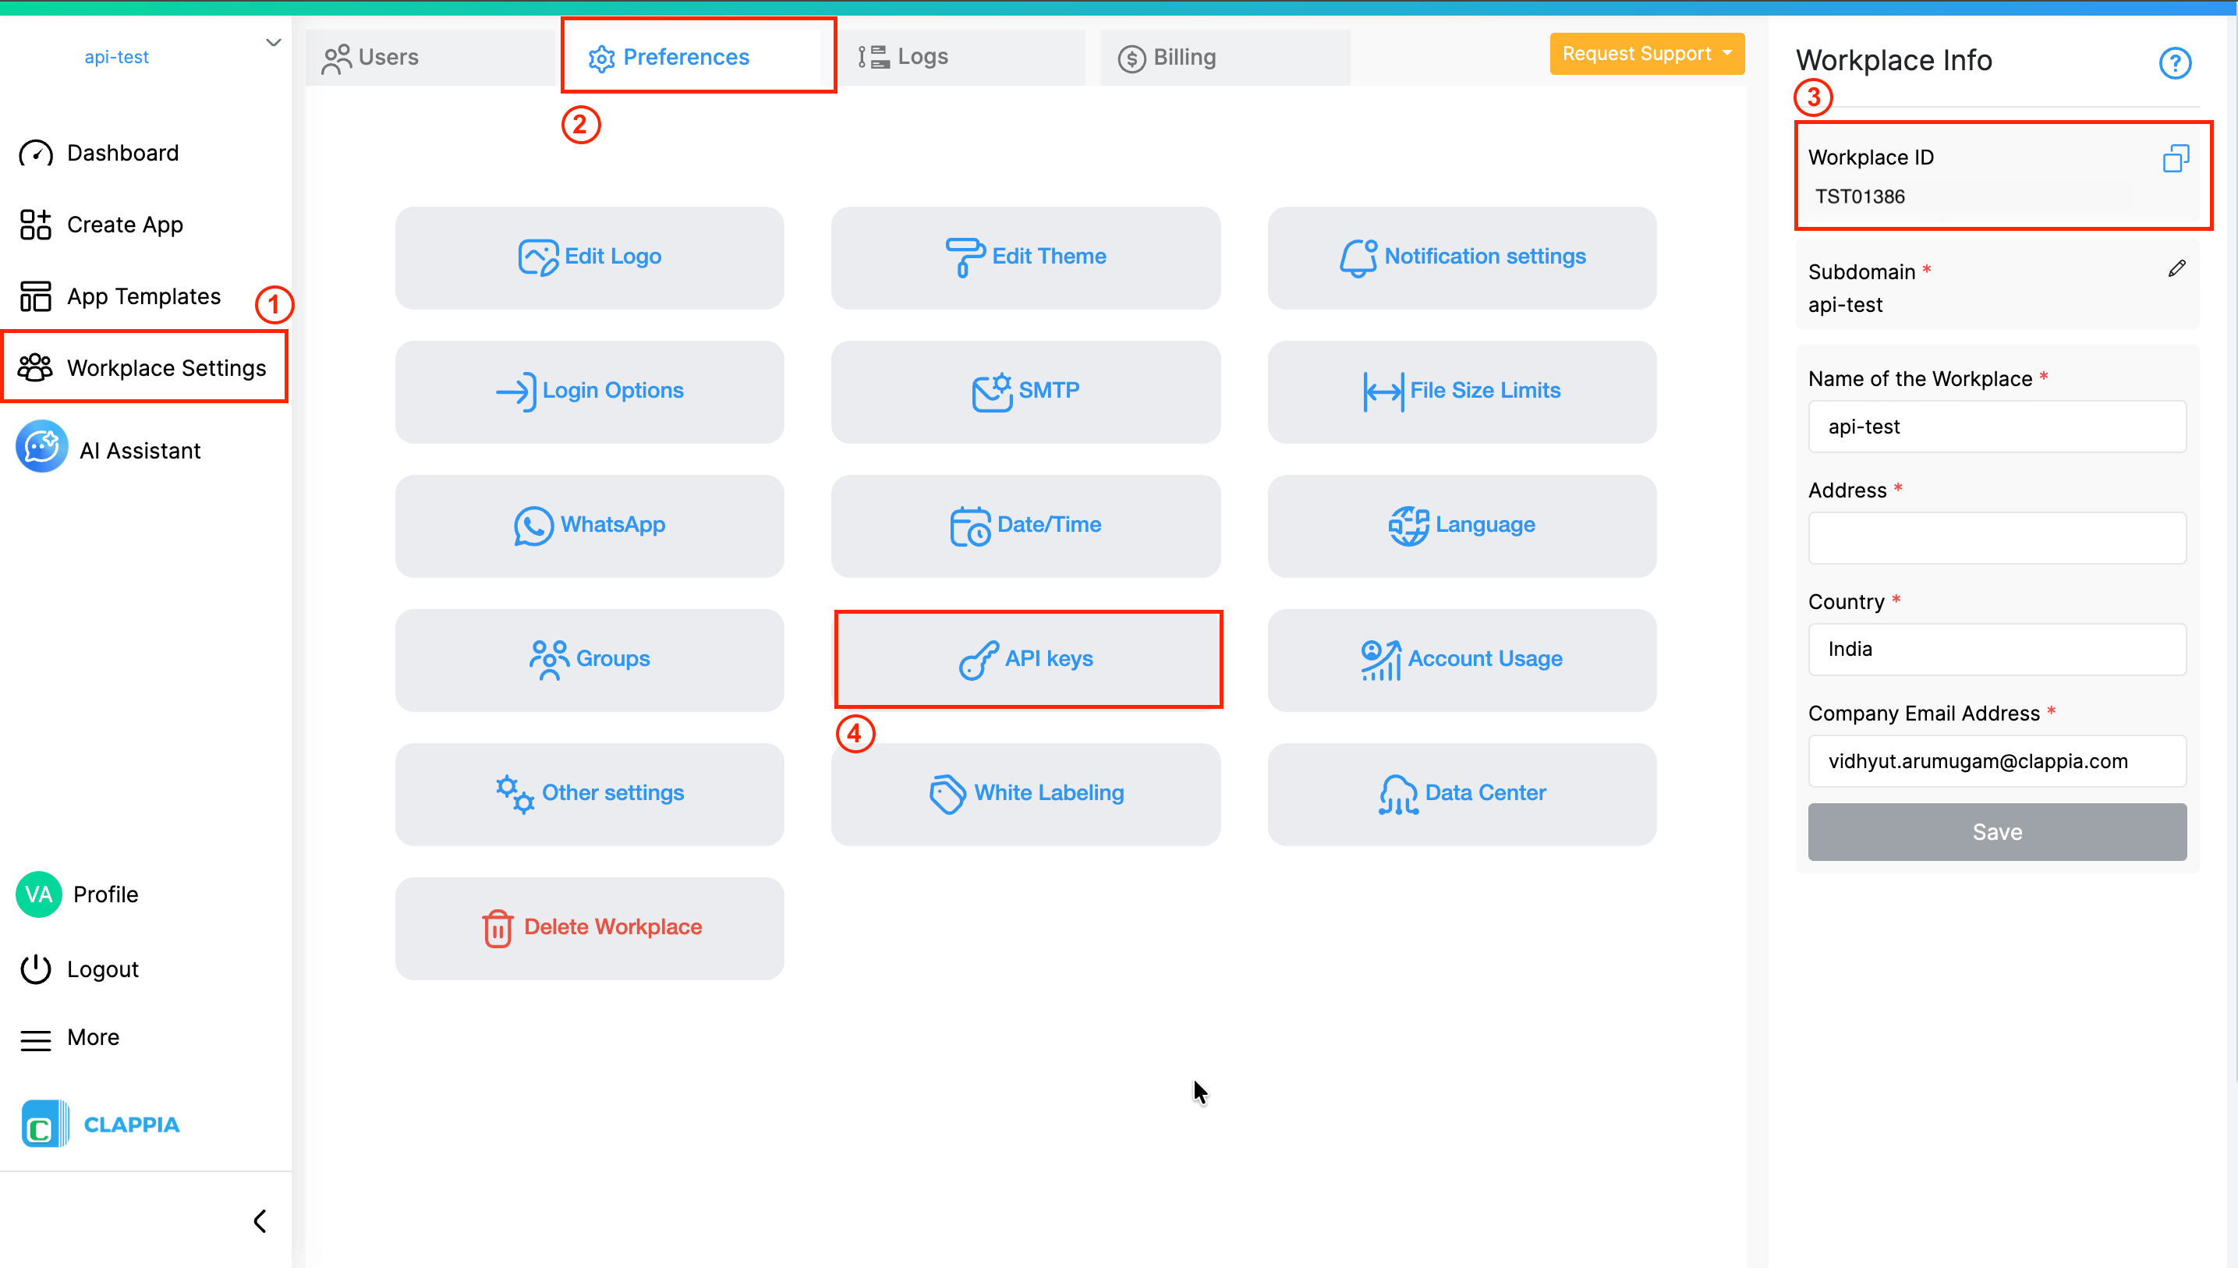2238x1268 pixels.
Task: Open API keys settings
Action: pyautogui.click(x=1028, y=659)
